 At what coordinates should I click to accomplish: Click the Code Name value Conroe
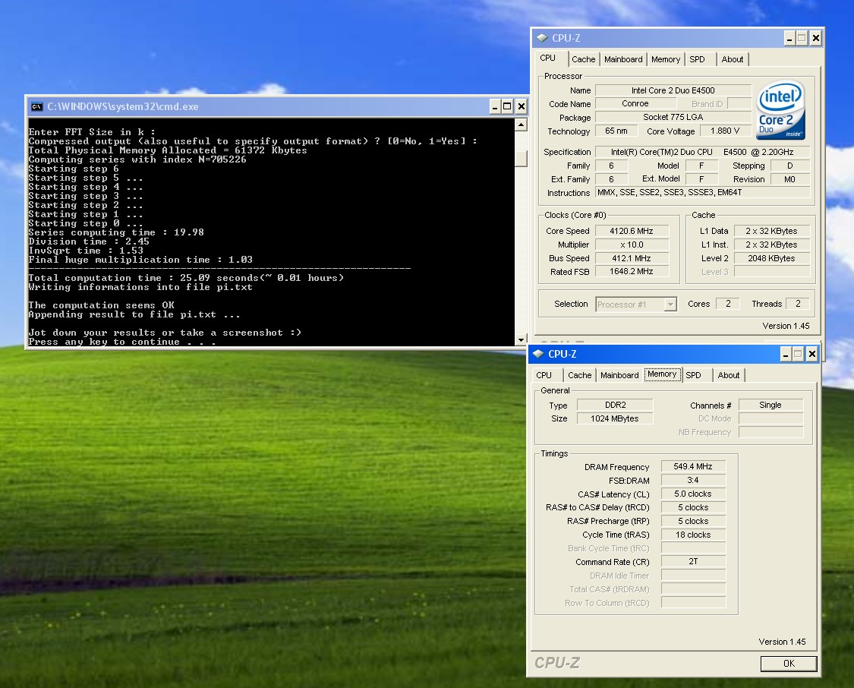coord(635,103)
